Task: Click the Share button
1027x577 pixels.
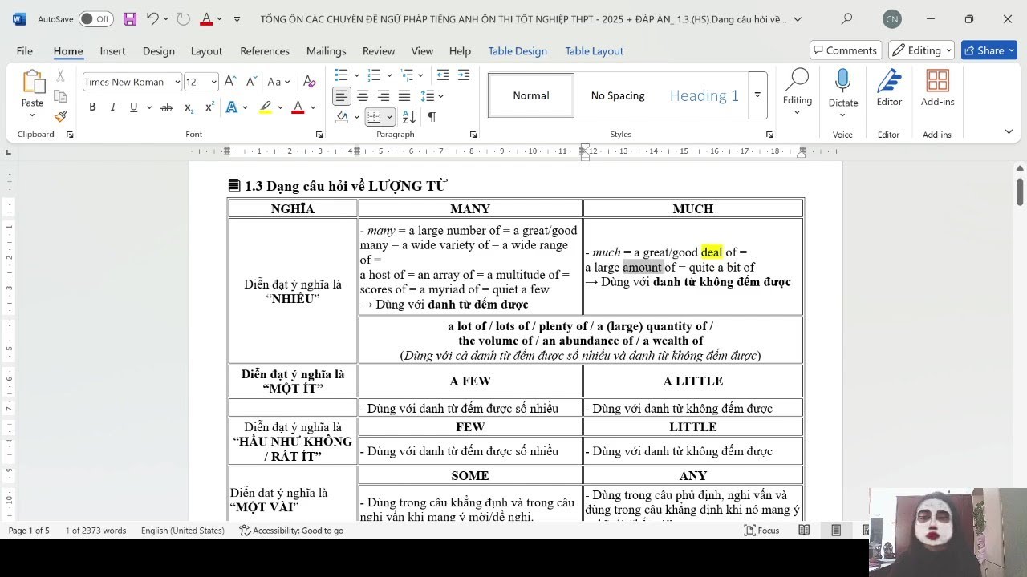Action: (990, 50)
